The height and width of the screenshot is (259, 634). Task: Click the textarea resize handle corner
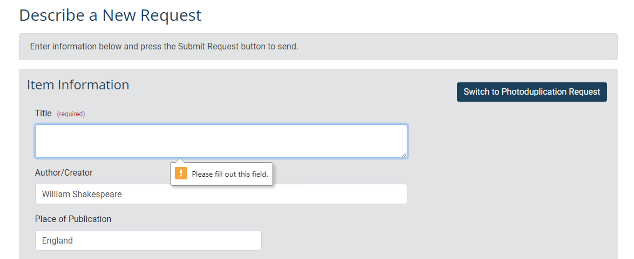click(404, 155)
